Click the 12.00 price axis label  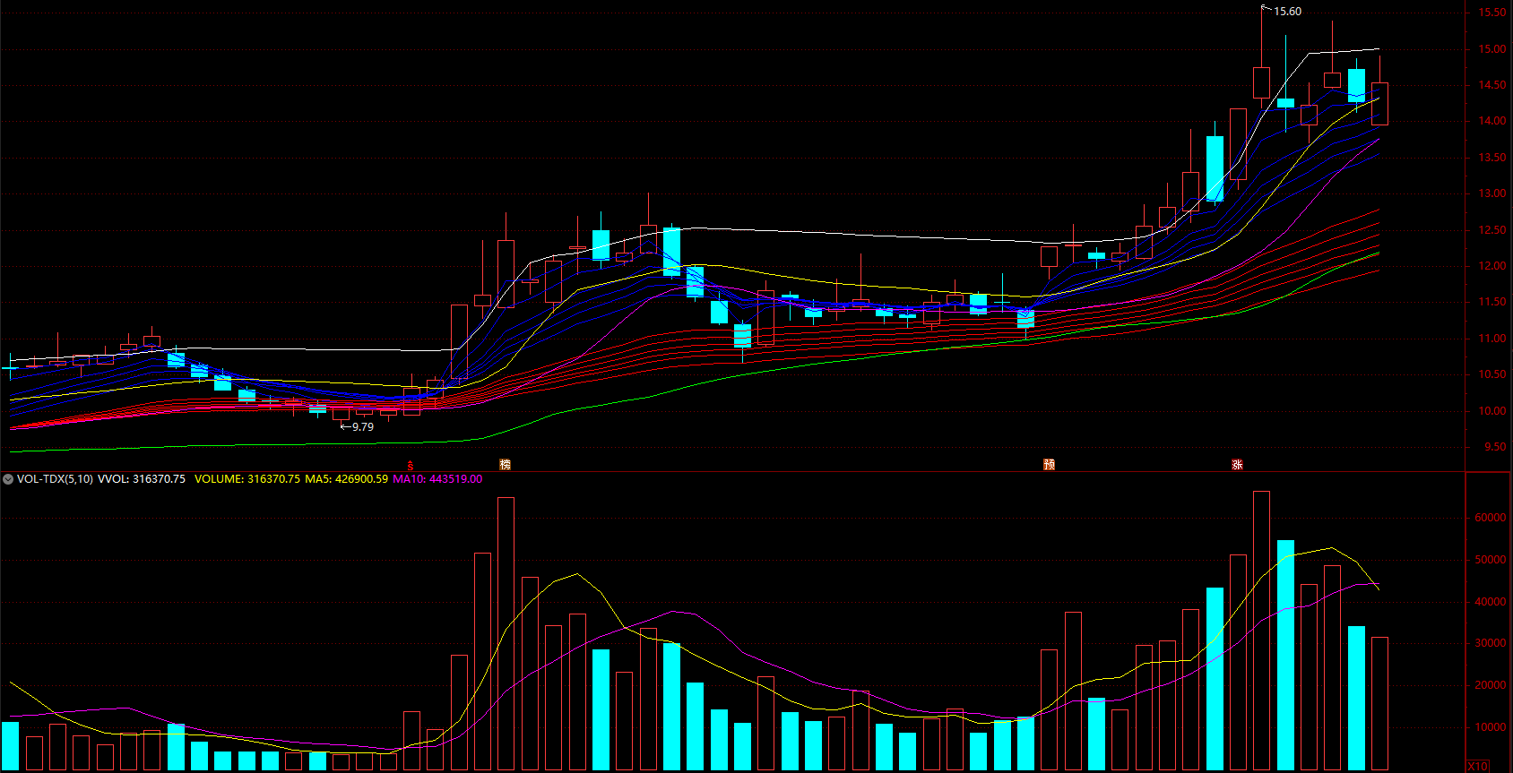coord(1492,266)
